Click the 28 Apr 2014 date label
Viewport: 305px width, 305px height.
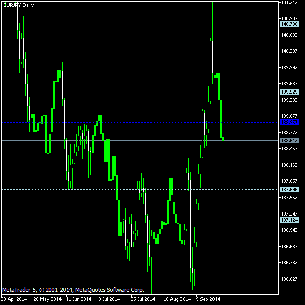point(14,299)
